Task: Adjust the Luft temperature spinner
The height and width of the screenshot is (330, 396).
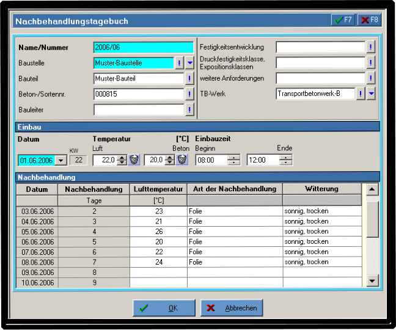Action: [x=121, y=159]
